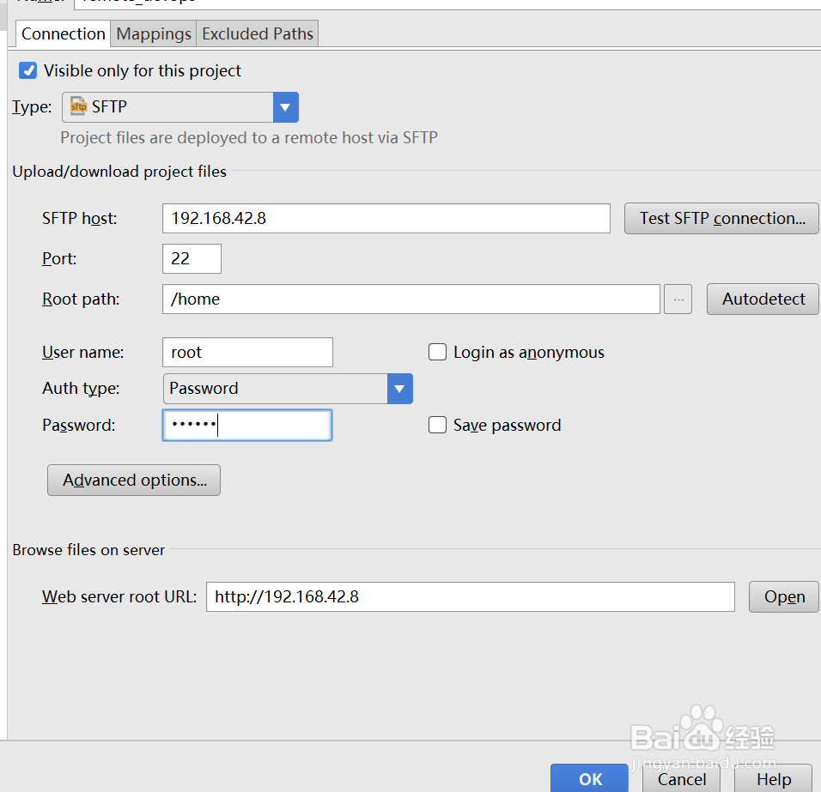Select the Connection tab
The image size is (821, 792).
pyautogui.click(x=63, y=34)
